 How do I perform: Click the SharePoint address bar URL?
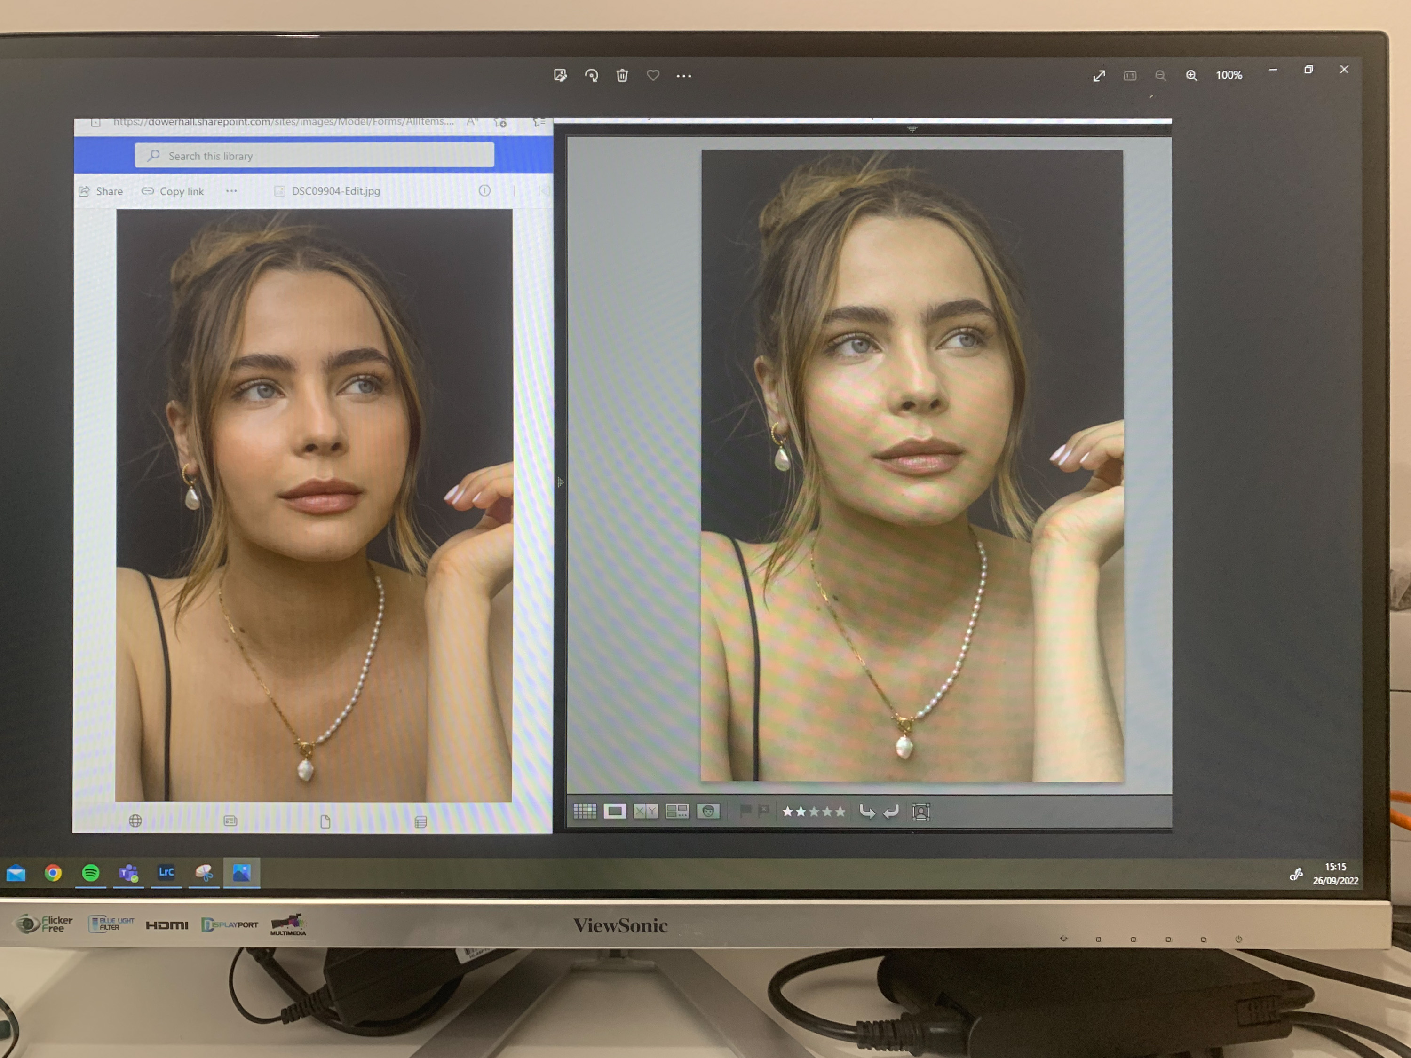tap(283, 121)
